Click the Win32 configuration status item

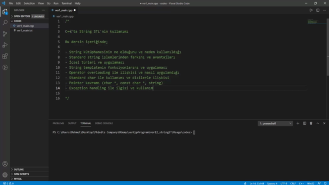click(310, 183)
